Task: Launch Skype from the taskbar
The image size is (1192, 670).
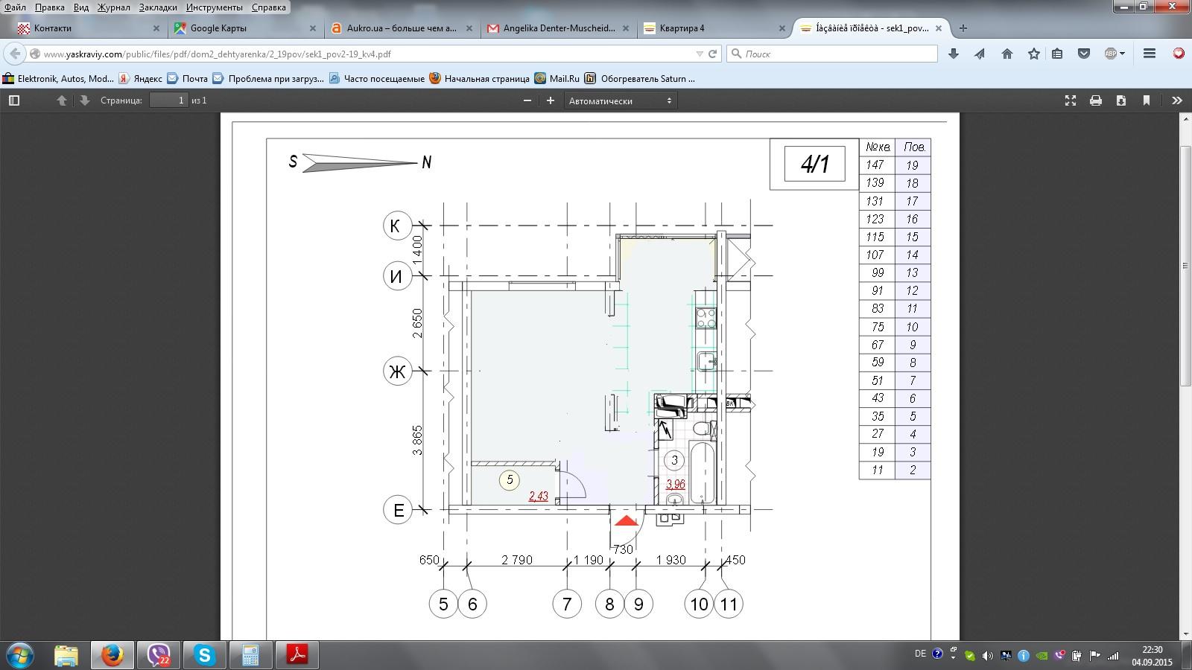Action: pos(204,655)
